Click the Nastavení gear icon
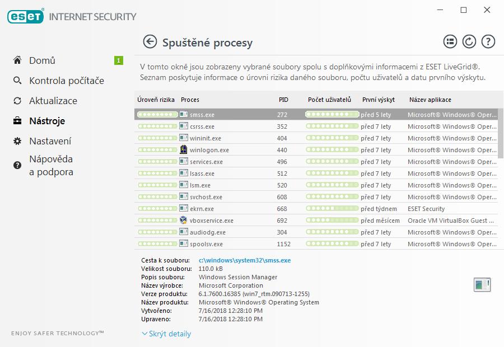This screenshot has height=347, width=504. pyautogui.click(x=17, y=141)
